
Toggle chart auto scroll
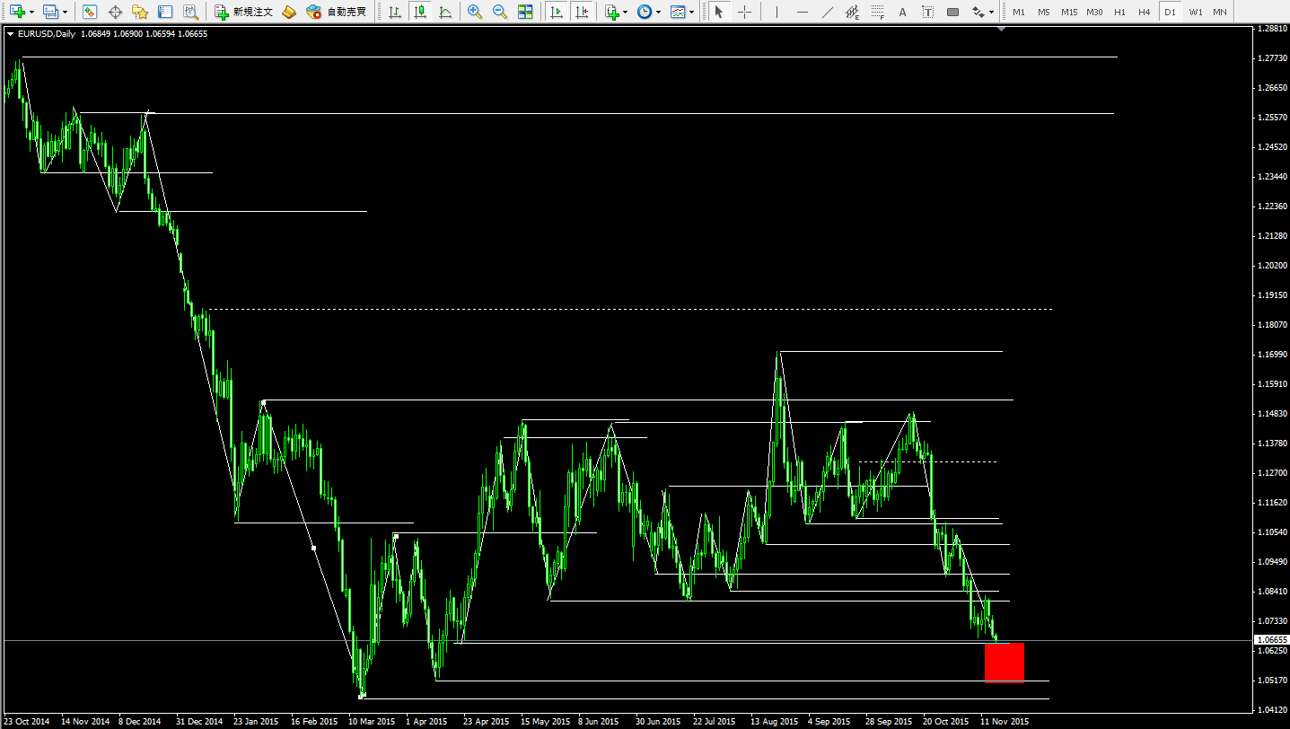click(x=557, y=13)
